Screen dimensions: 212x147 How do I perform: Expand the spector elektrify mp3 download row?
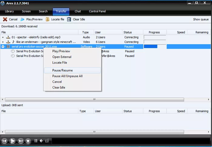tap(3, 37)
